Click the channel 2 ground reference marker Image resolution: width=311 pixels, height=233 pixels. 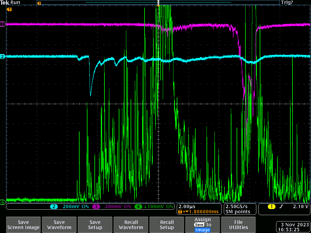3,56
